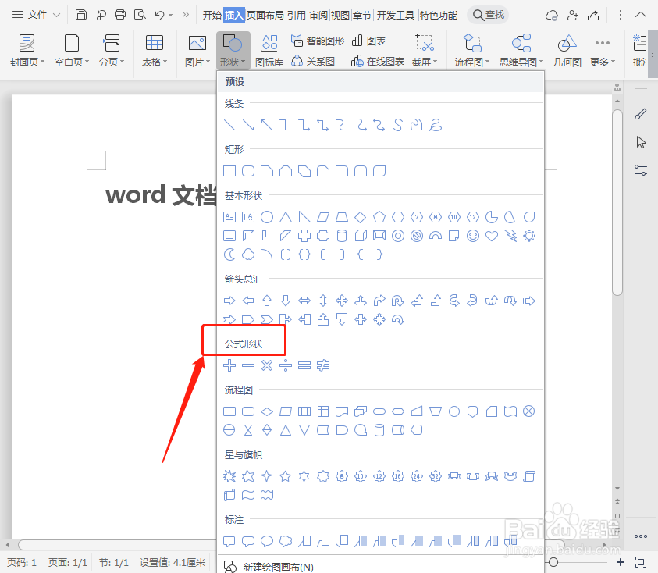Select the smiley face basic shape
The width and height of the screenshot is (658, 573).
pyautogui.click(x=473, y=236)
